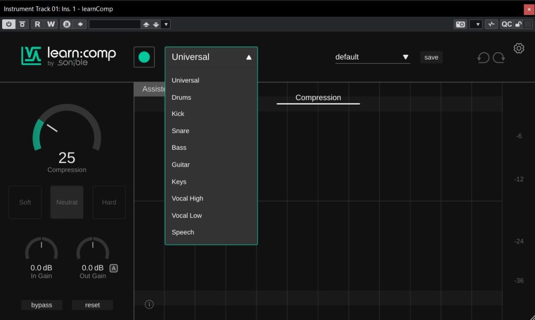
Task: Click the quick controls lock icon
Action: 518,24
